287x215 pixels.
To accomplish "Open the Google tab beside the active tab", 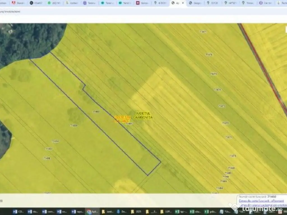I will click(195, 3).
